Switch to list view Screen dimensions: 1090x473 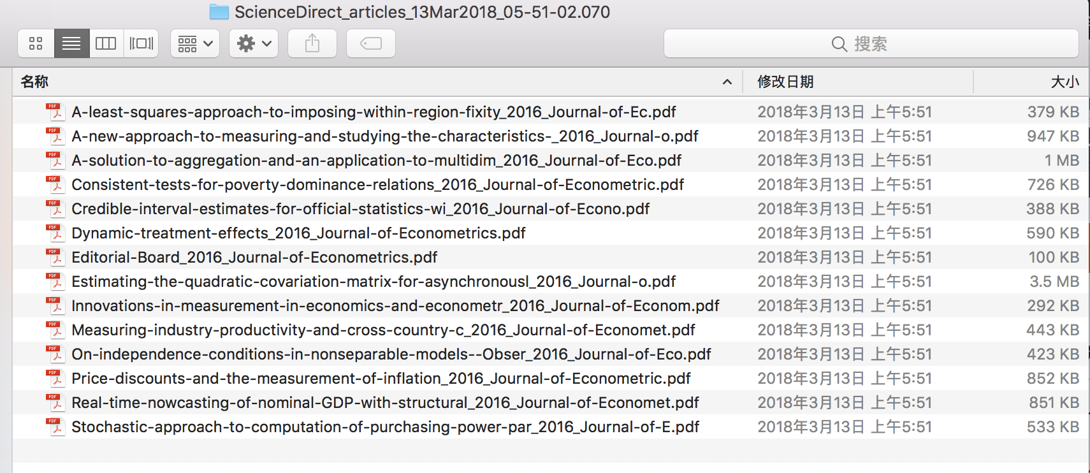[x=71, y=43]
